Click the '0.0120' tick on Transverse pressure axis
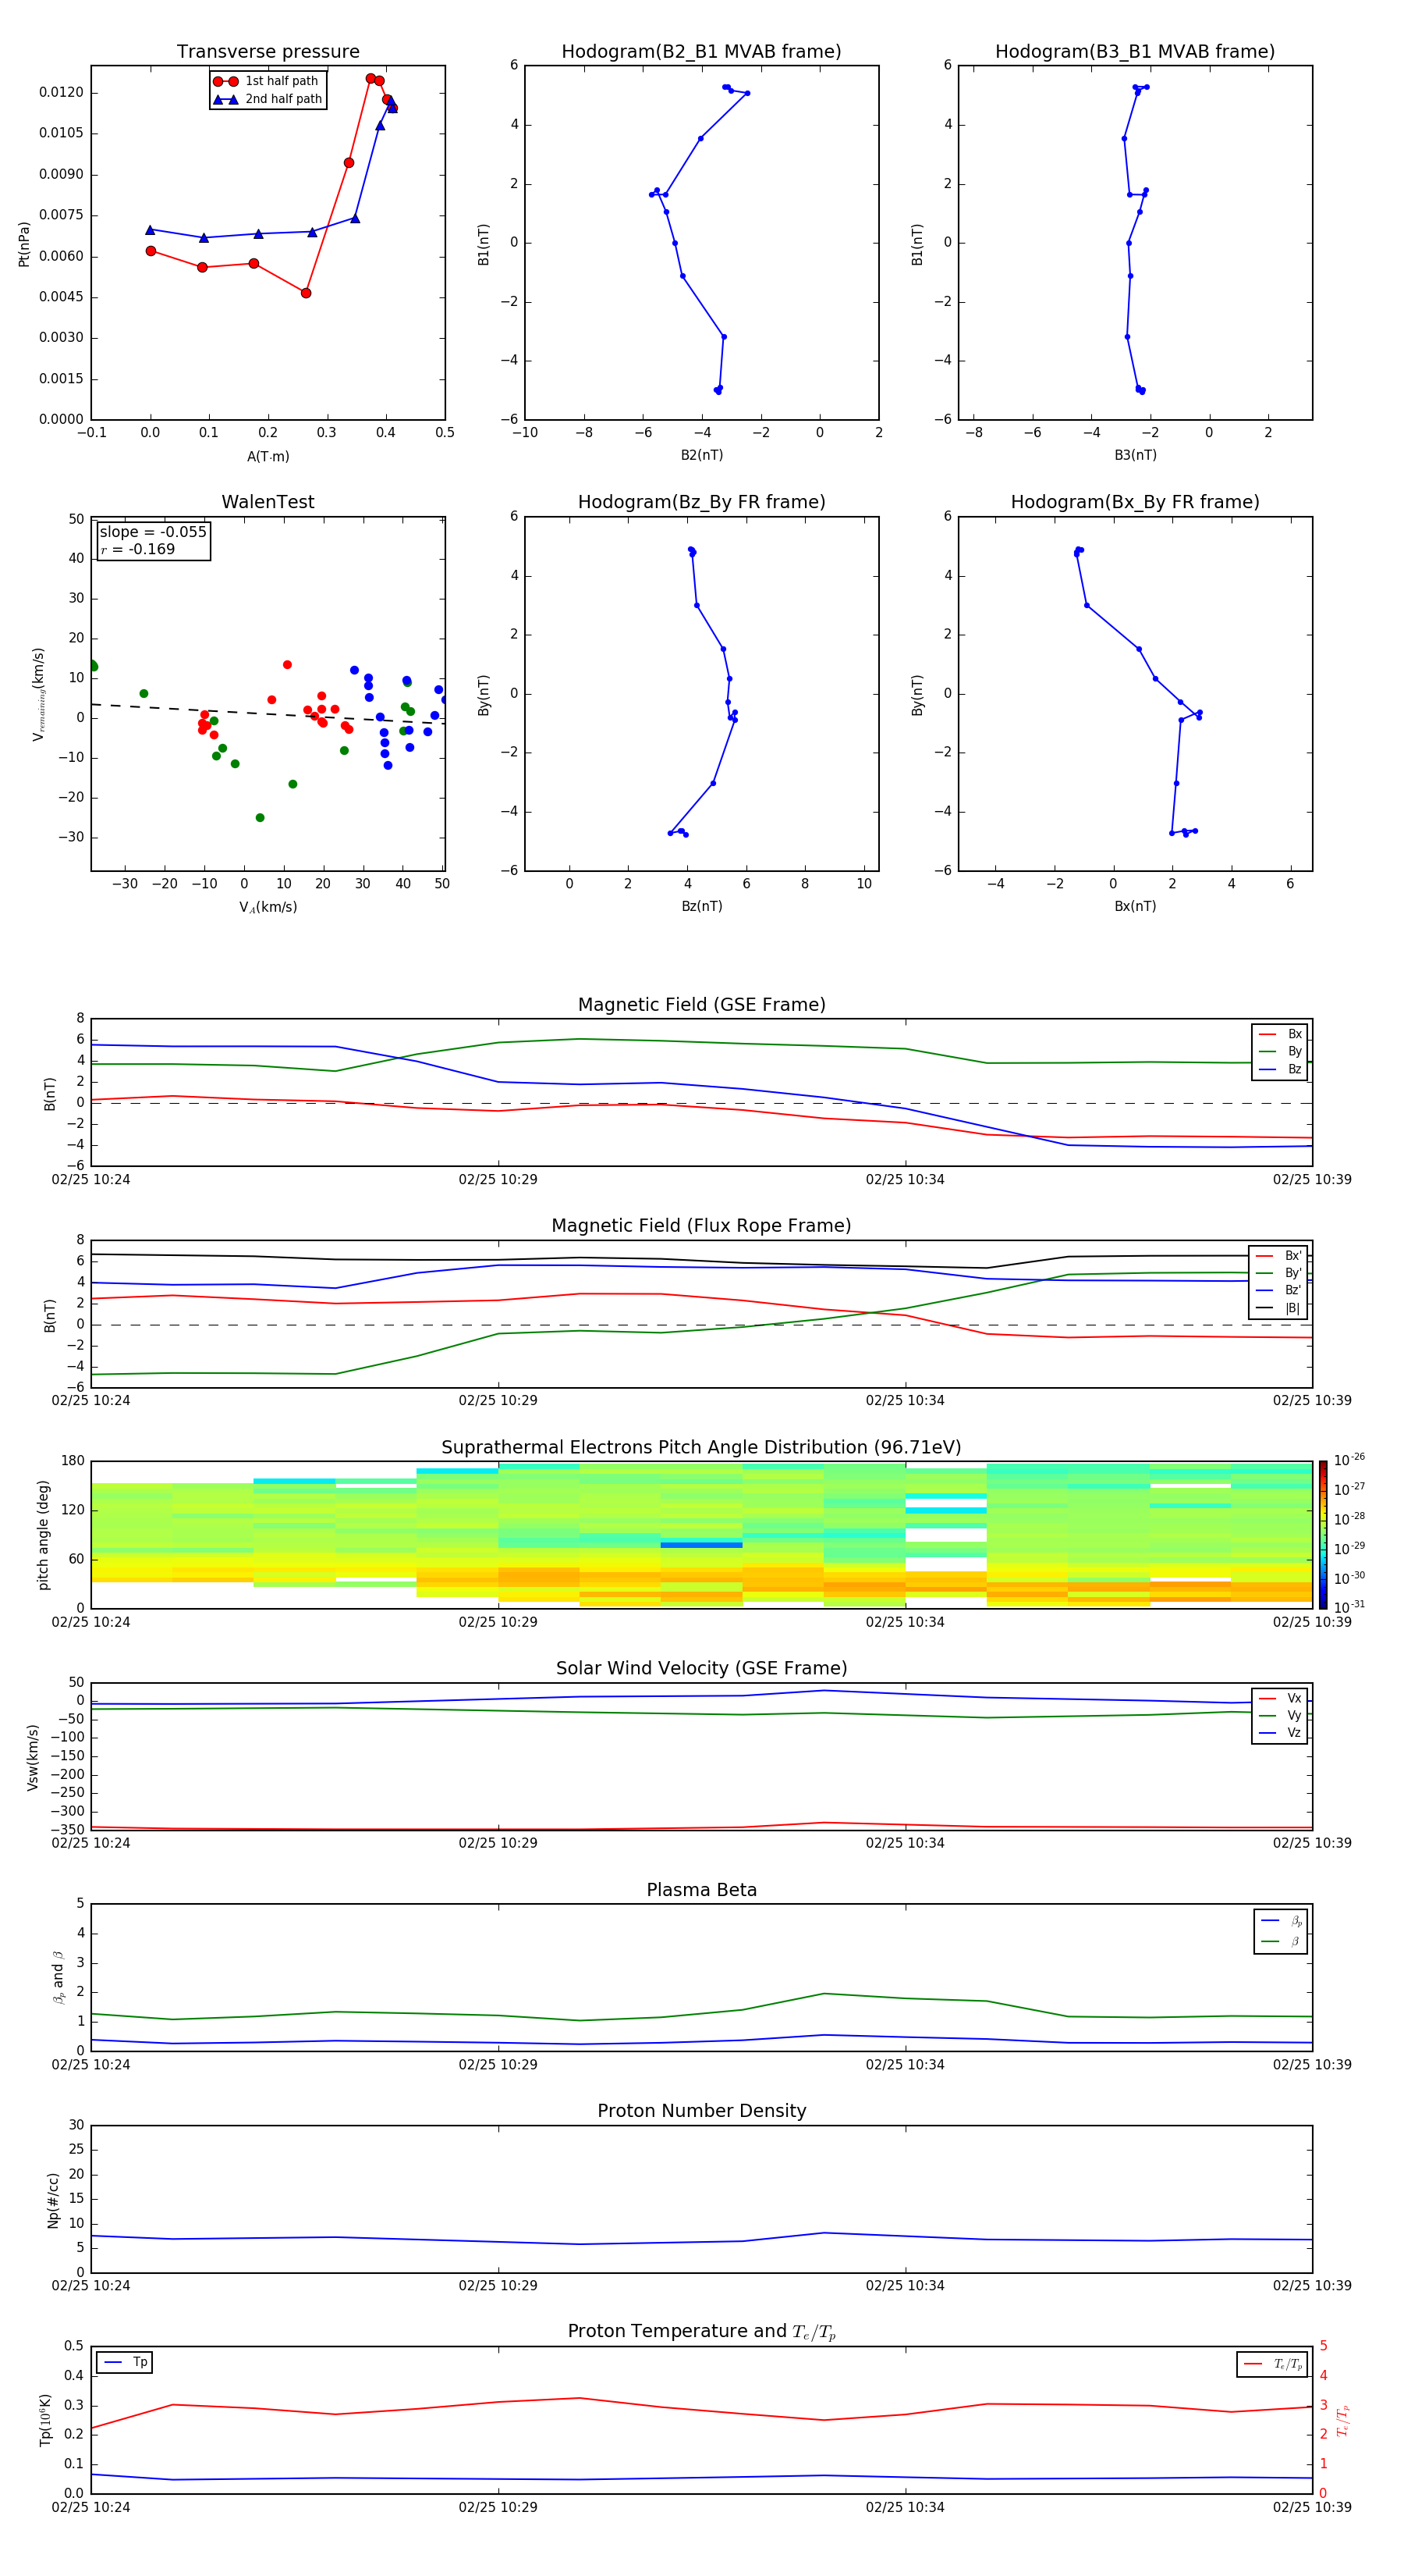Image resolution: width=1404 pixels, height=2576 pixels. tap(61, 92)
